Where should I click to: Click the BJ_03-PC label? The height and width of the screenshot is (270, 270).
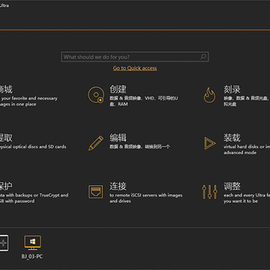[32, 256]
